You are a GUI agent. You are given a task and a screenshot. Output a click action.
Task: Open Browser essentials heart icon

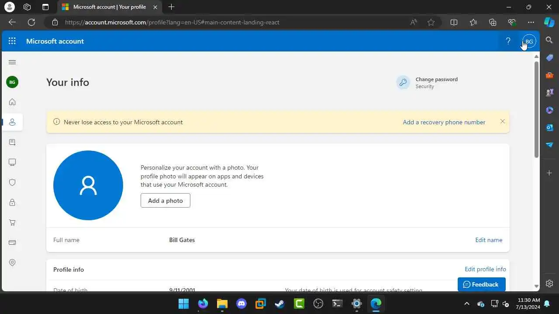[512, 22]
